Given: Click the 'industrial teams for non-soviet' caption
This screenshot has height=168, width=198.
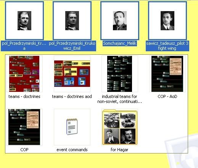Looking at the screenshot, I should pyautogui.click(x=119, y=99).
